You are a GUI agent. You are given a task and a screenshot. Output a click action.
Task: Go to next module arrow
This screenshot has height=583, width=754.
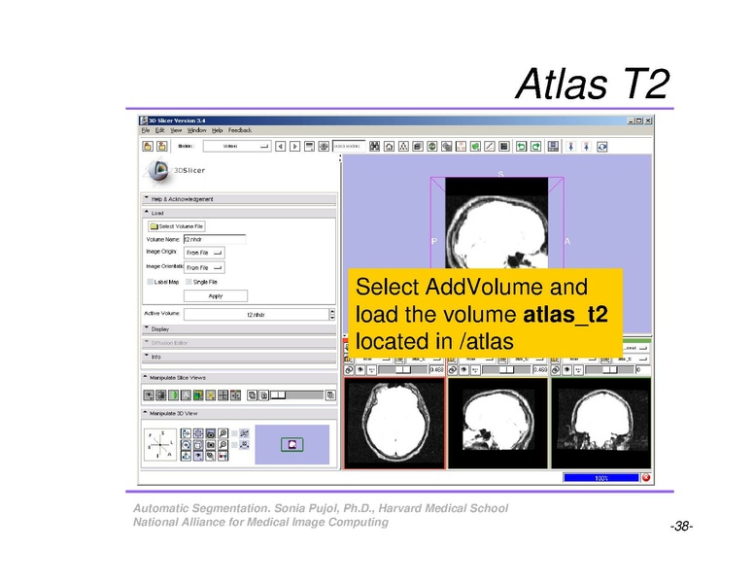click(x=294, y=146)
